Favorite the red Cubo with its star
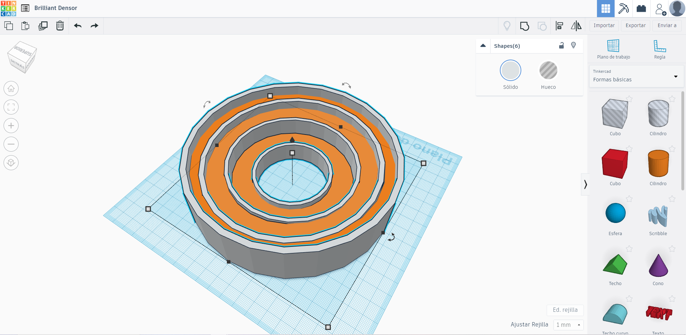686x335 pixels. (629, 149)
